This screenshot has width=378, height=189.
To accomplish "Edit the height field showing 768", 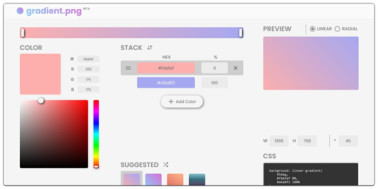I will pos(307,141).
